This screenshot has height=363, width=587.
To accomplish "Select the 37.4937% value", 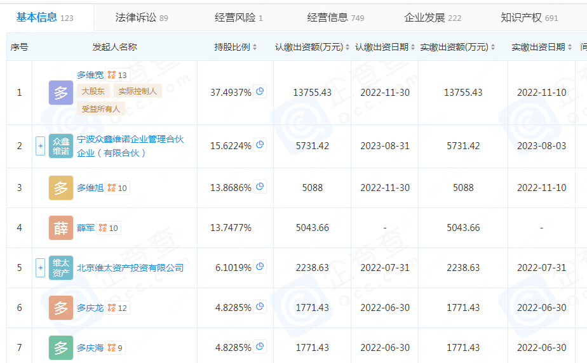I will coord(231,93).
